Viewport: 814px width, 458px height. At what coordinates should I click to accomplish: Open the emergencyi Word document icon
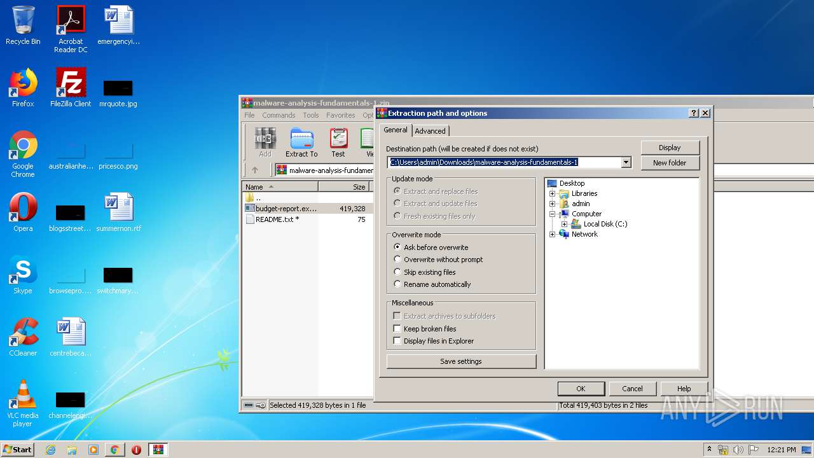[118, 25]
